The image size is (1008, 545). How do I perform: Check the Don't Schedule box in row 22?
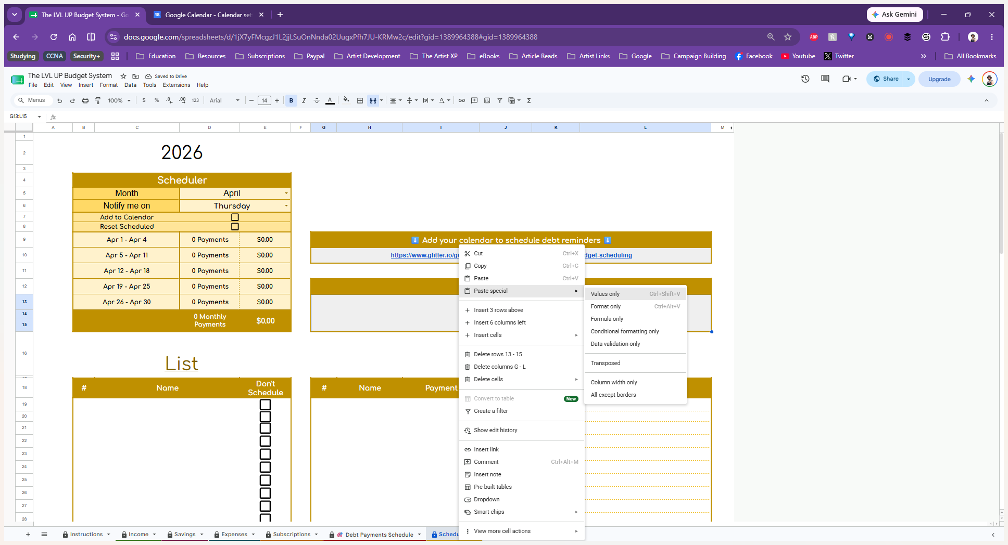click(266, 441)
